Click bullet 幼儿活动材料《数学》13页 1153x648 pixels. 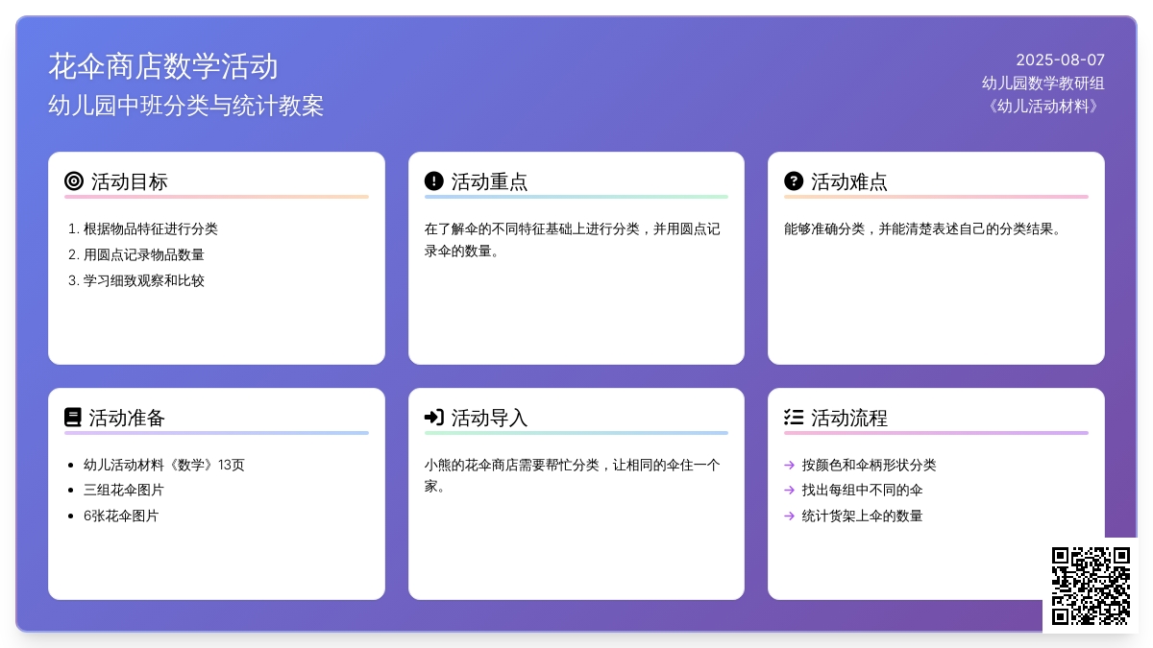164,465
